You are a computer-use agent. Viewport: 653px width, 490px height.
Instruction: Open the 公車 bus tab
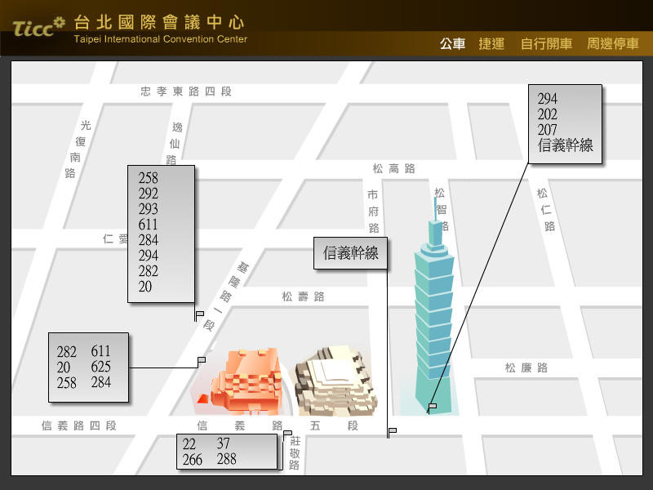click(x=452, y=43)
